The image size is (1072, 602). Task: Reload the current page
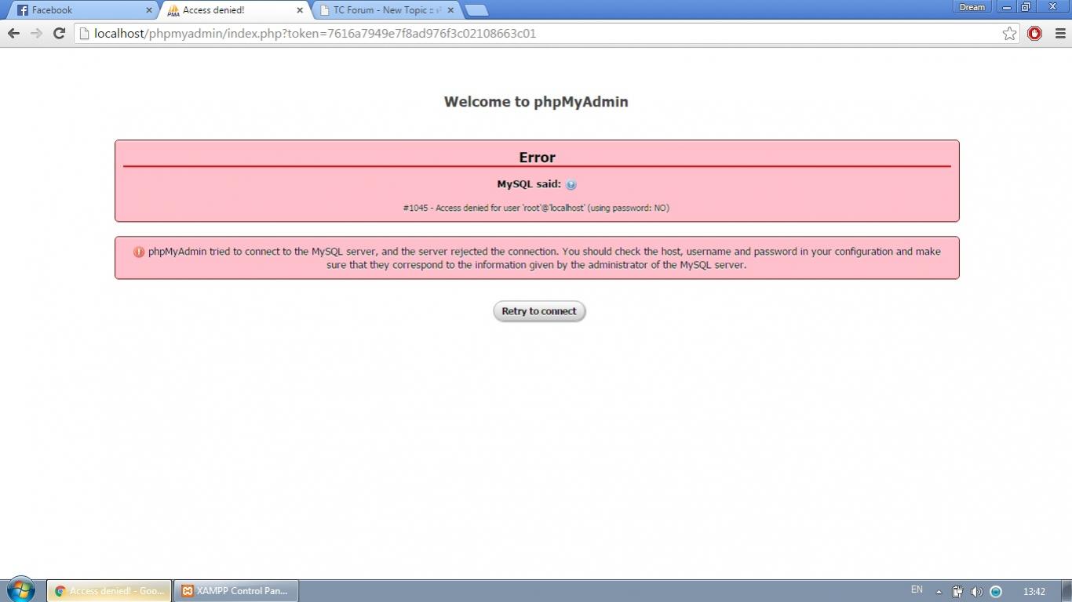point(59,33)
